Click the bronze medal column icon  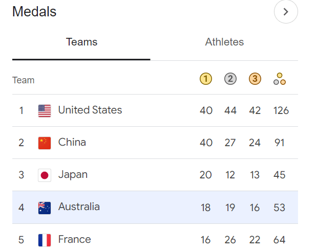[255, 79]
